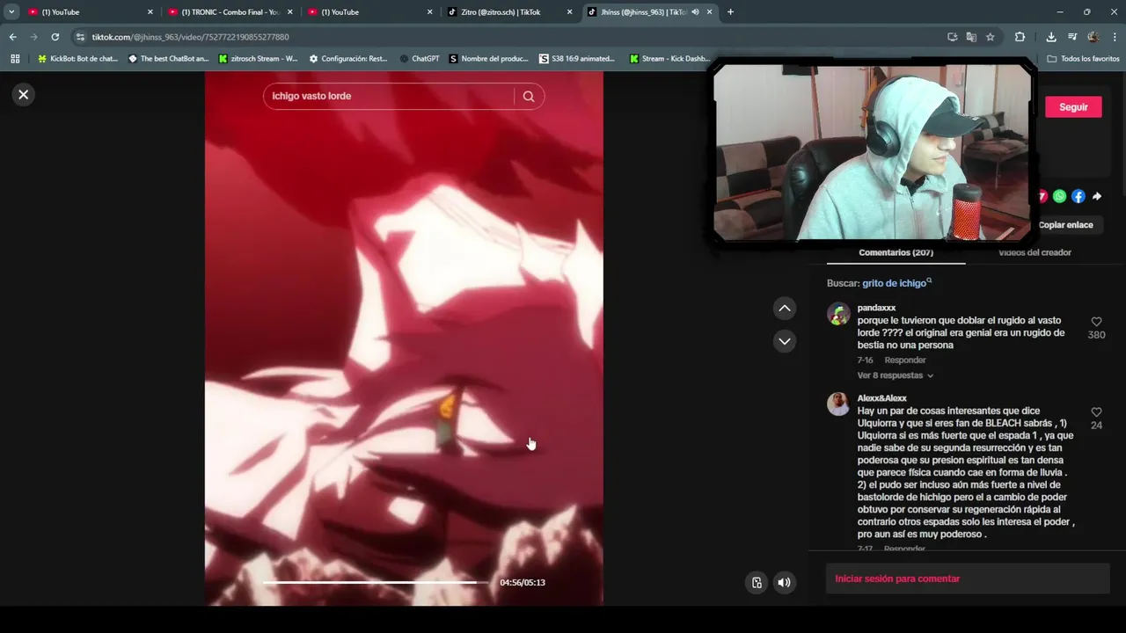Open Chrome downloads icon
This screenshot has width=1126, height=633.
1051,37
